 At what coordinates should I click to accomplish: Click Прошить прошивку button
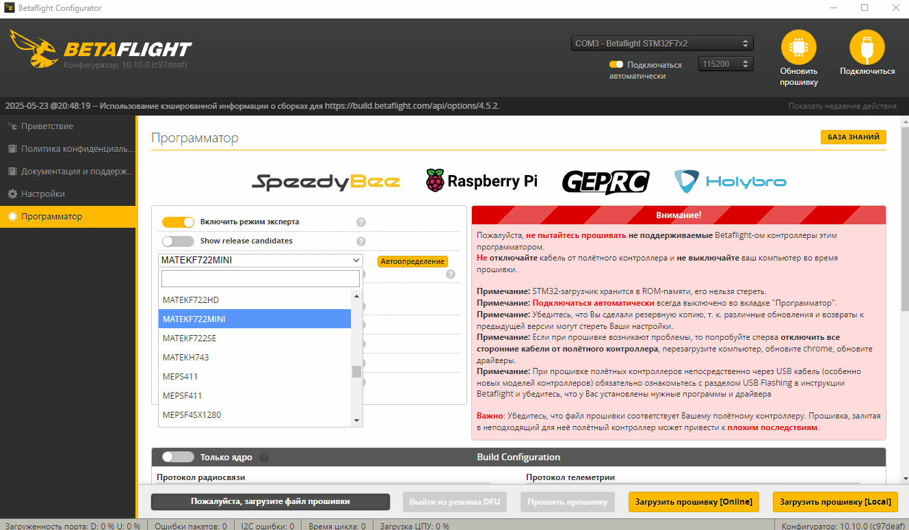coord(568,502)
